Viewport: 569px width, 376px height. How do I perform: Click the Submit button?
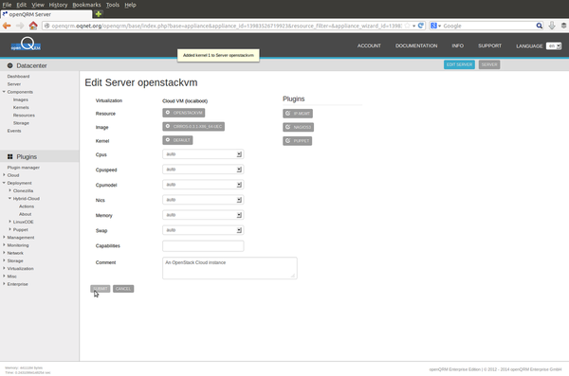click(101, 289)
